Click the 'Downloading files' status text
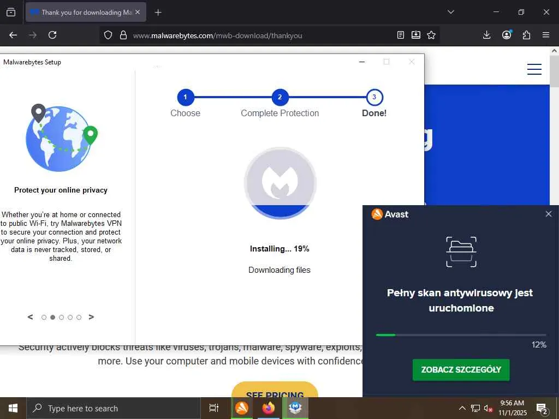Image resolution: width=559 pixels, height=419 pixels. [279, 270]
